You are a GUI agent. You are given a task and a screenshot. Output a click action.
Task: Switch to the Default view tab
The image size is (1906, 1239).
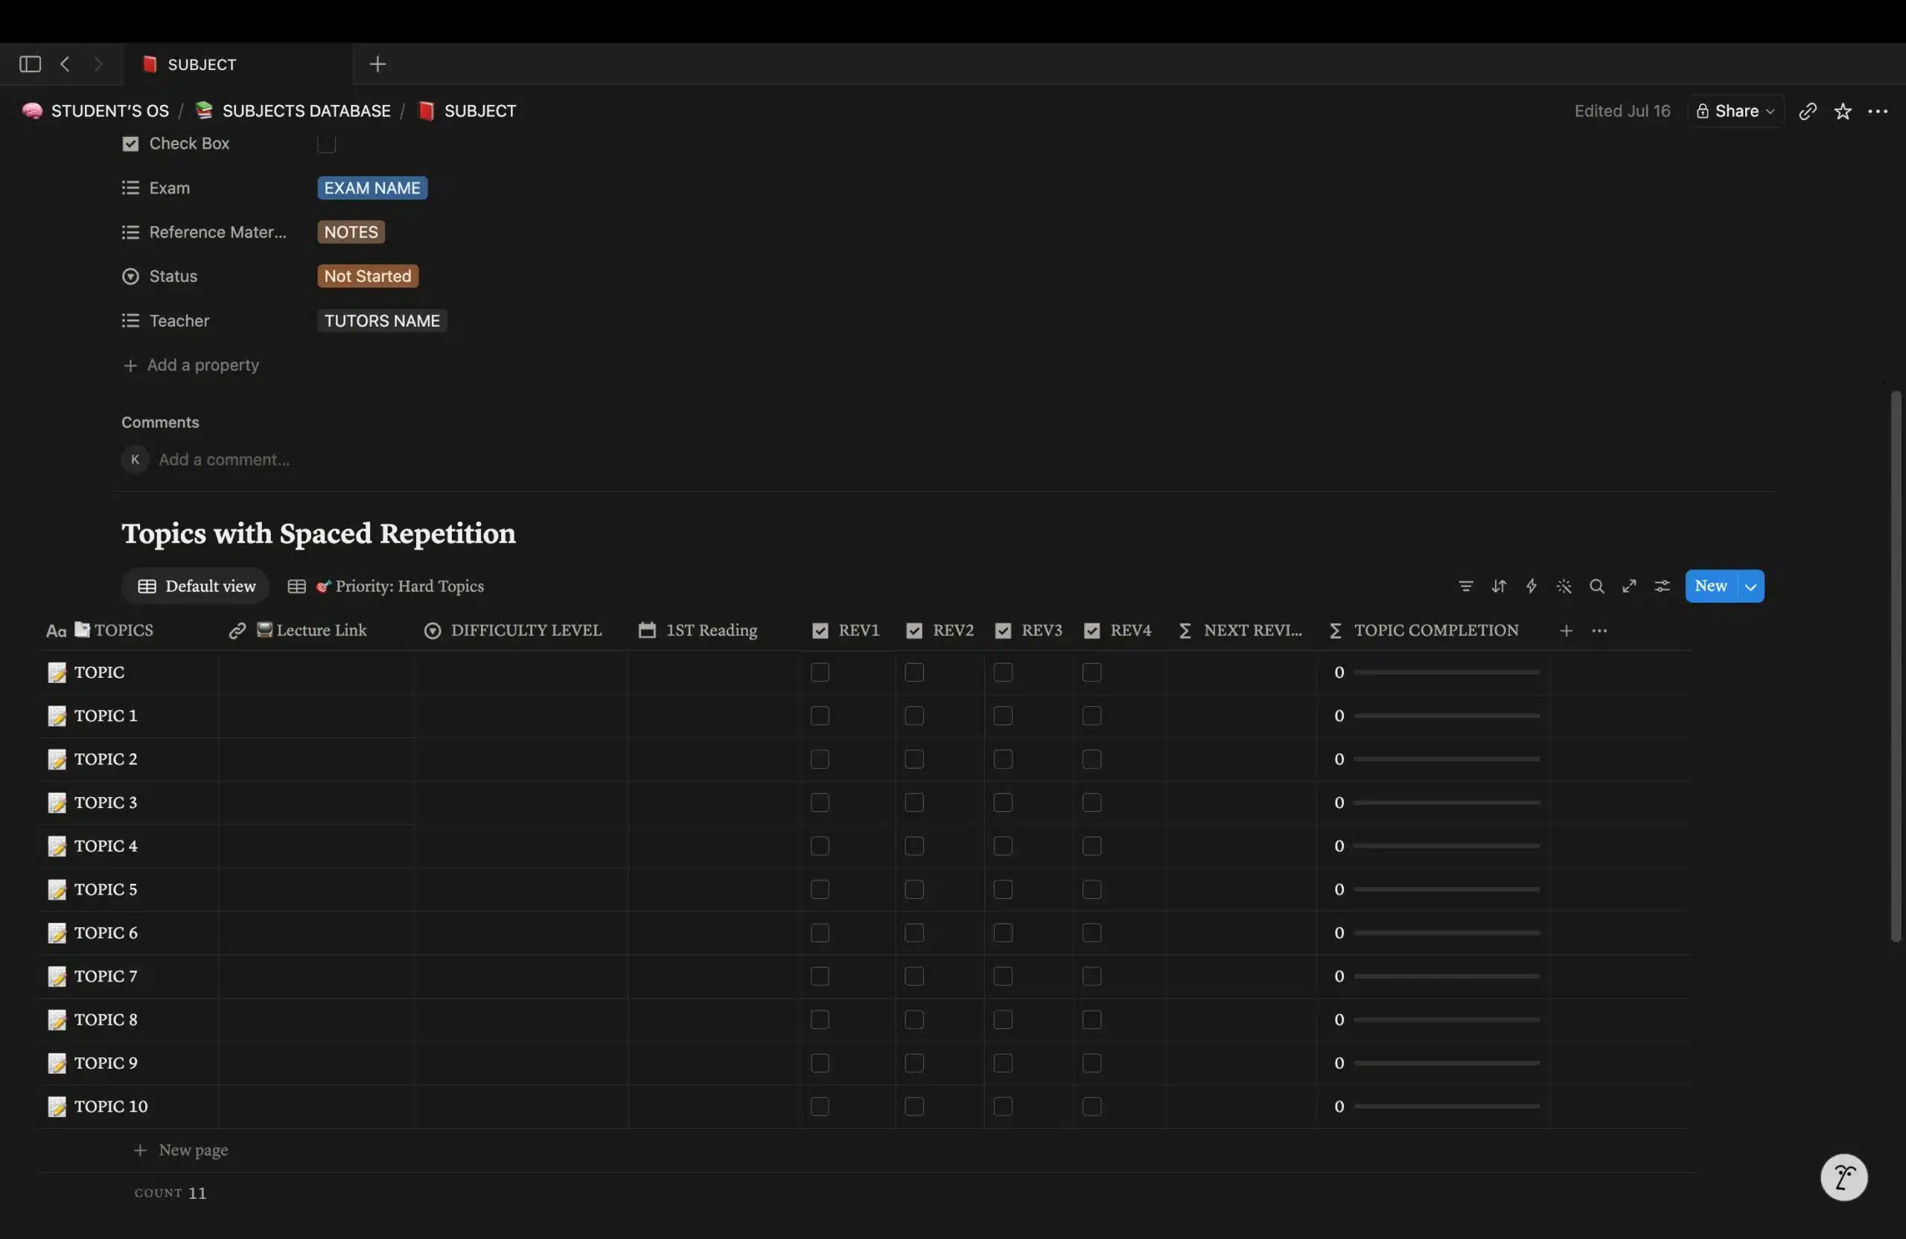click(x=197, y=586)
